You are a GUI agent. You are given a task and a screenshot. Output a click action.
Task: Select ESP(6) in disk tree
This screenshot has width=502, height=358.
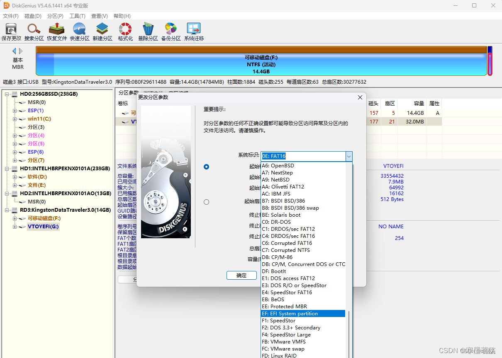click(36, 152)
